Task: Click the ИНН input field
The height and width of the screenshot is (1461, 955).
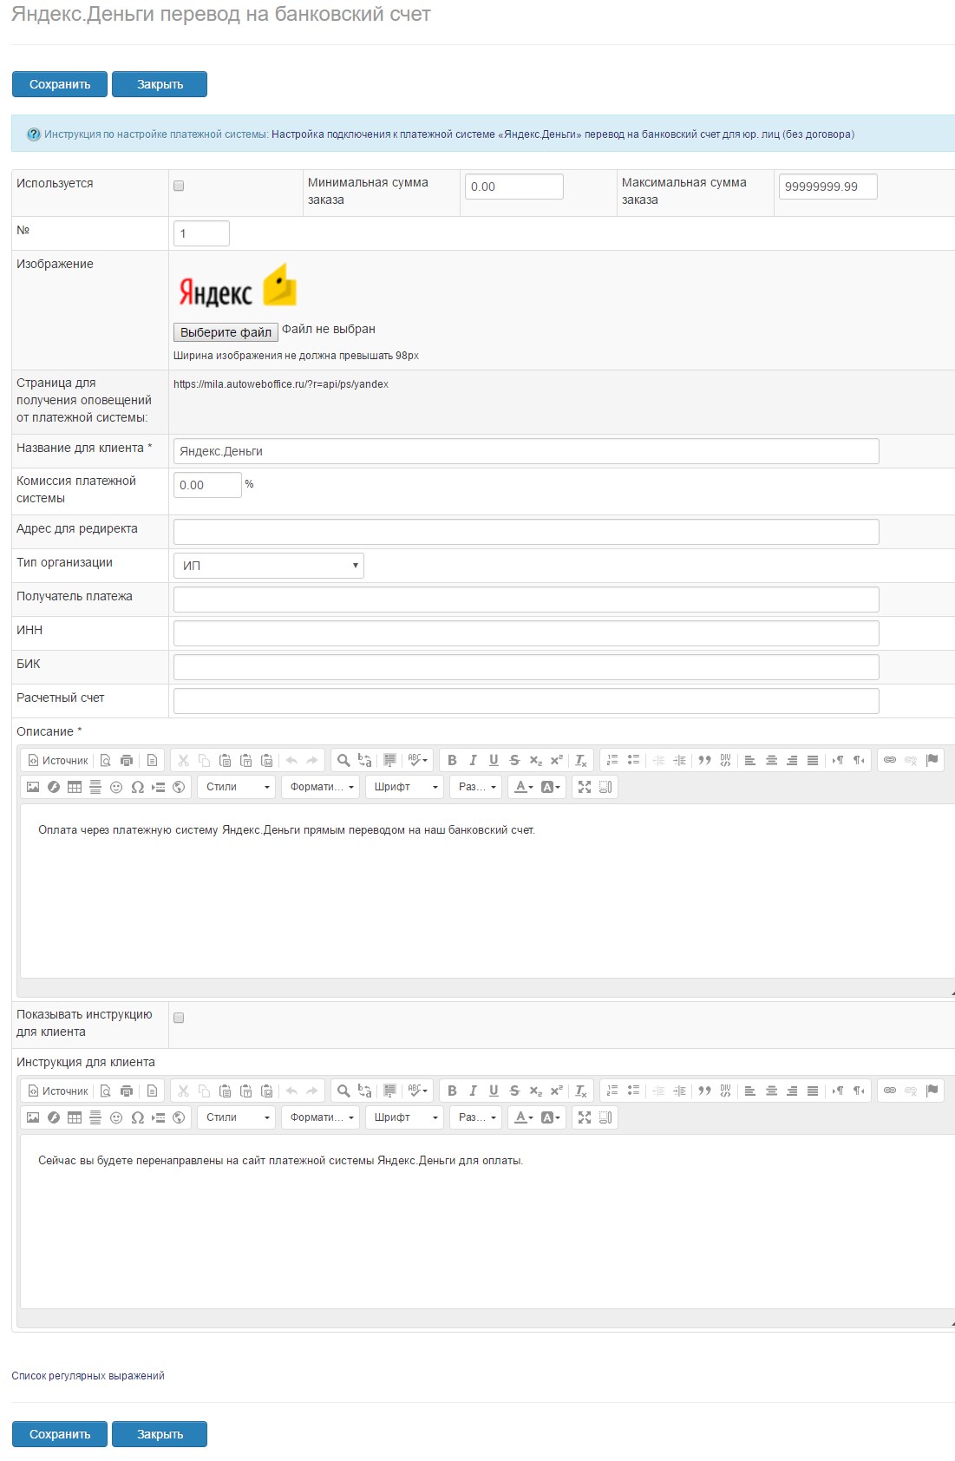Action: coord(526,633)
